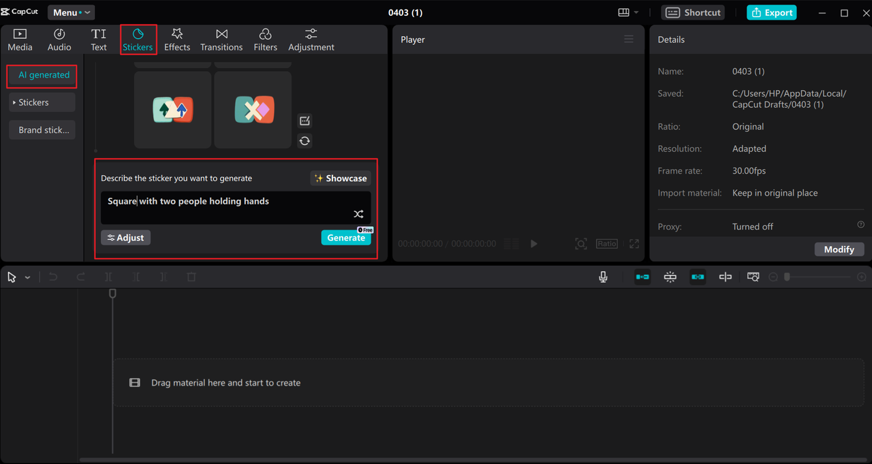Open the CapCut Menu dropdown
The height and width of the screenshot is (464, 872).
[71, 12]
